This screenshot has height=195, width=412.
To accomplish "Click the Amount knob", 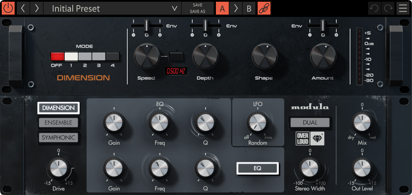I will click(323, 56).
